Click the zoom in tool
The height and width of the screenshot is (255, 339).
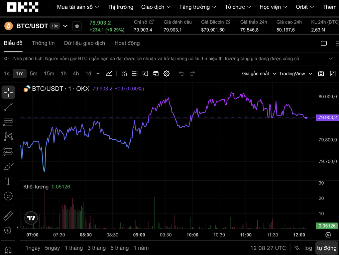tap(8, 230)
